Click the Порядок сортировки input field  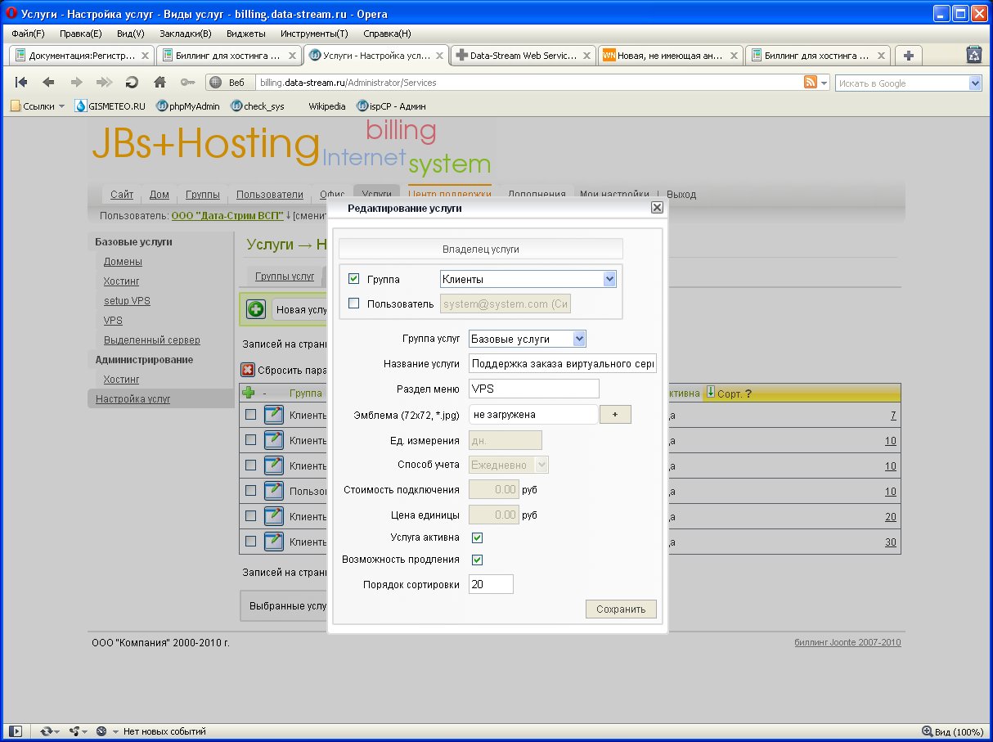[x=491, y=584]
